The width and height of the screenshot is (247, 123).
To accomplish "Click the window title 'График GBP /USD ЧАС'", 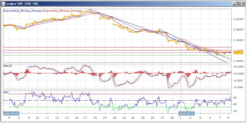I will (20, 4).
